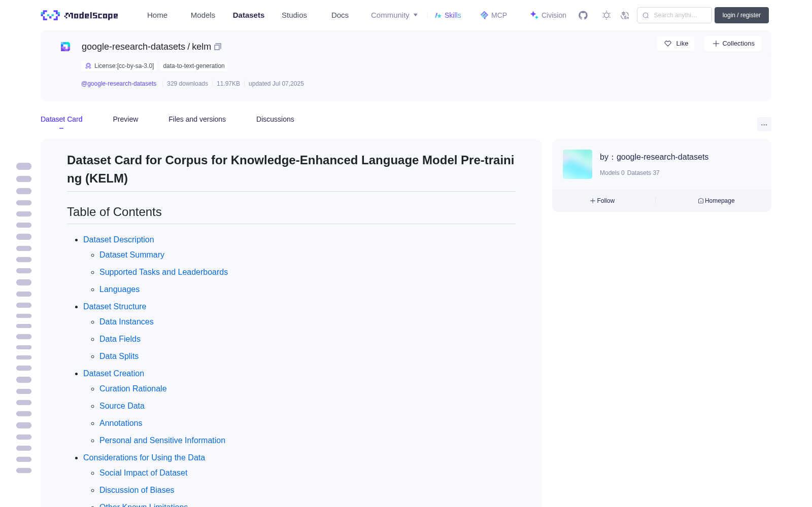Jump to Curation Rationale section
The width and height of the screenshot is (812, 507).
[133, 388]
